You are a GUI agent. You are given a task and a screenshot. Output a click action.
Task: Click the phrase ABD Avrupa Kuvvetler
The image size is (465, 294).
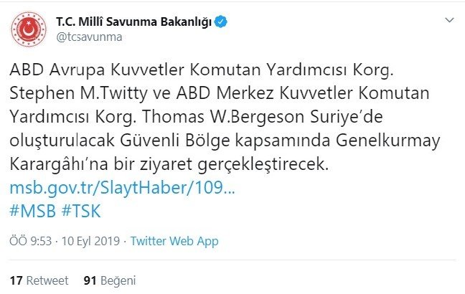[x=82, y=71]
